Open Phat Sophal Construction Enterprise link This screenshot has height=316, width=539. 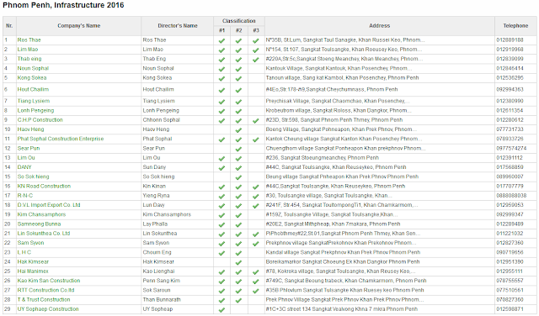point(61,139)
